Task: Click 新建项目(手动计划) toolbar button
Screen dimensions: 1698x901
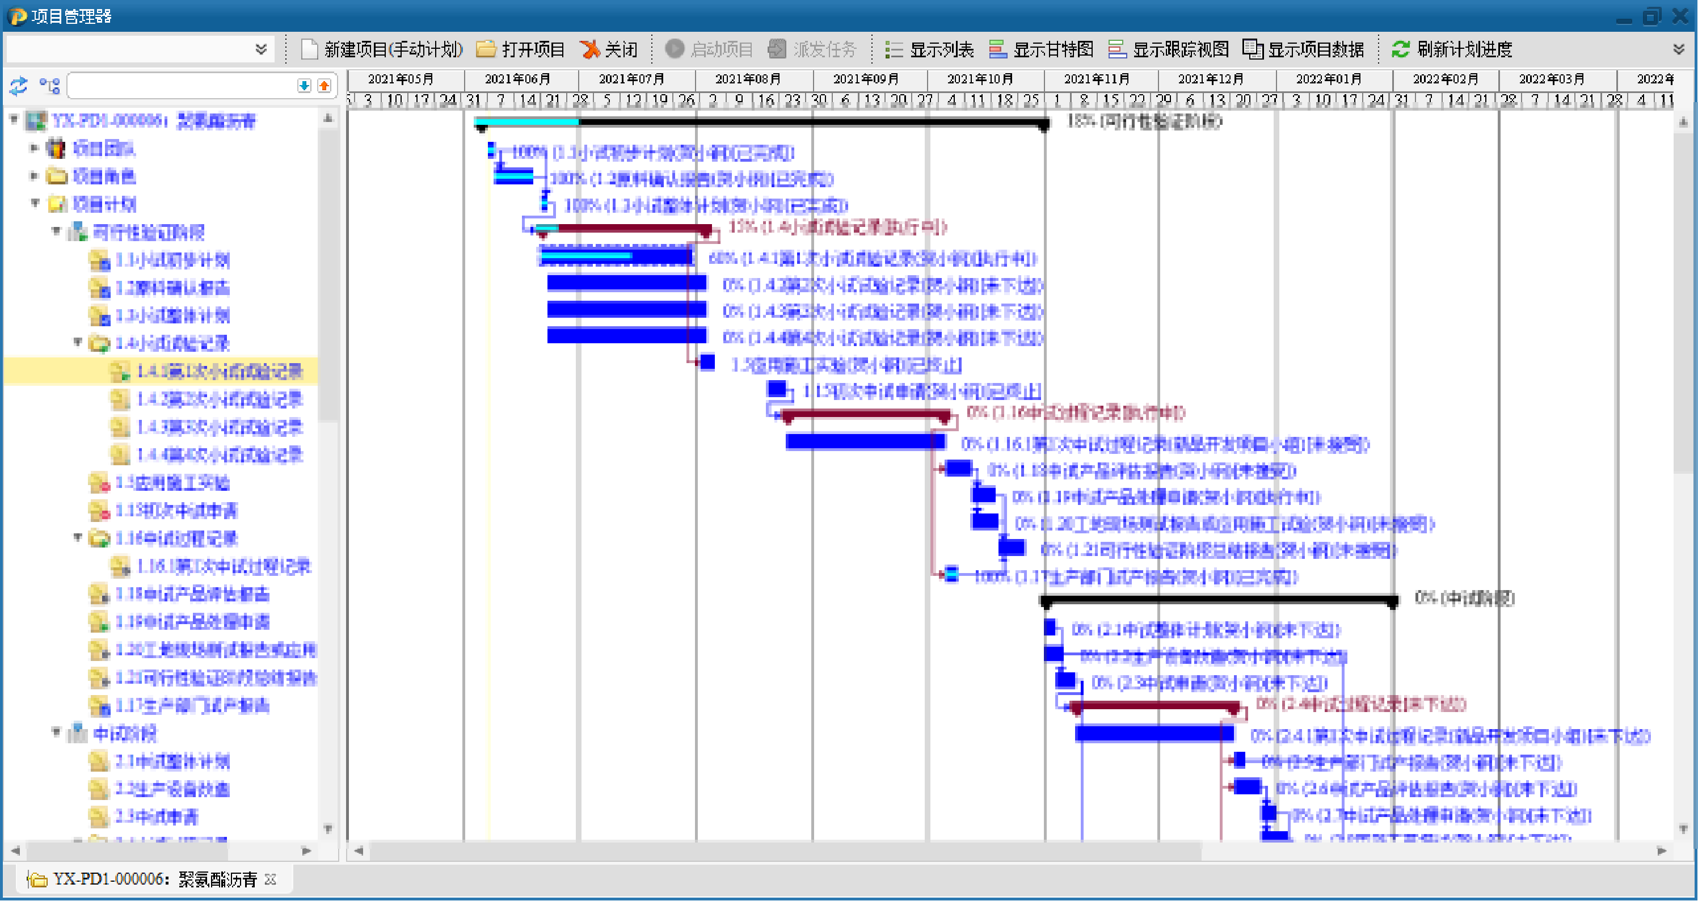Action: click(x=382, y=49)
